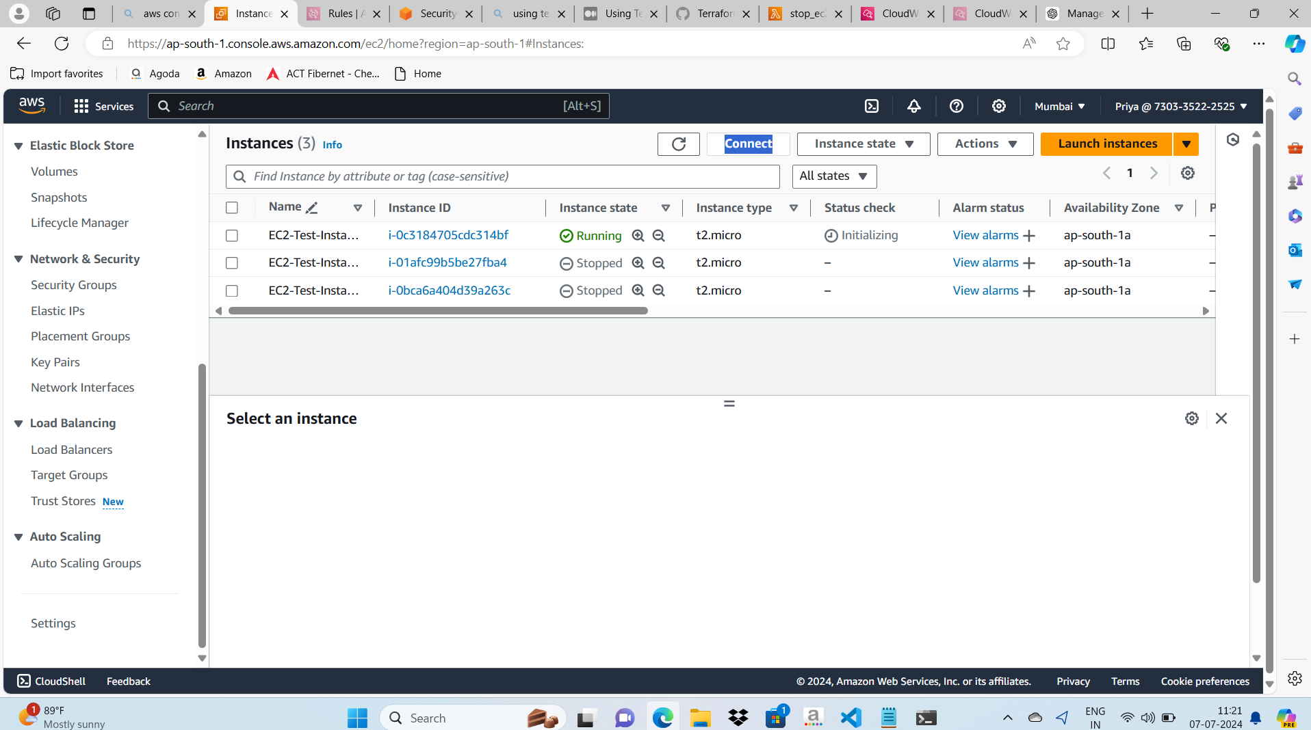The image size is (1311, 730).
Task: Edit the Name column pencil icon
Action: pyautogui.click(x=312, y=208)
